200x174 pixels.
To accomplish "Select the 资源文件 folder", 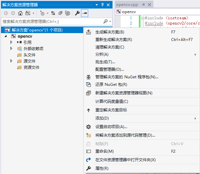I will tap(31, 67).
